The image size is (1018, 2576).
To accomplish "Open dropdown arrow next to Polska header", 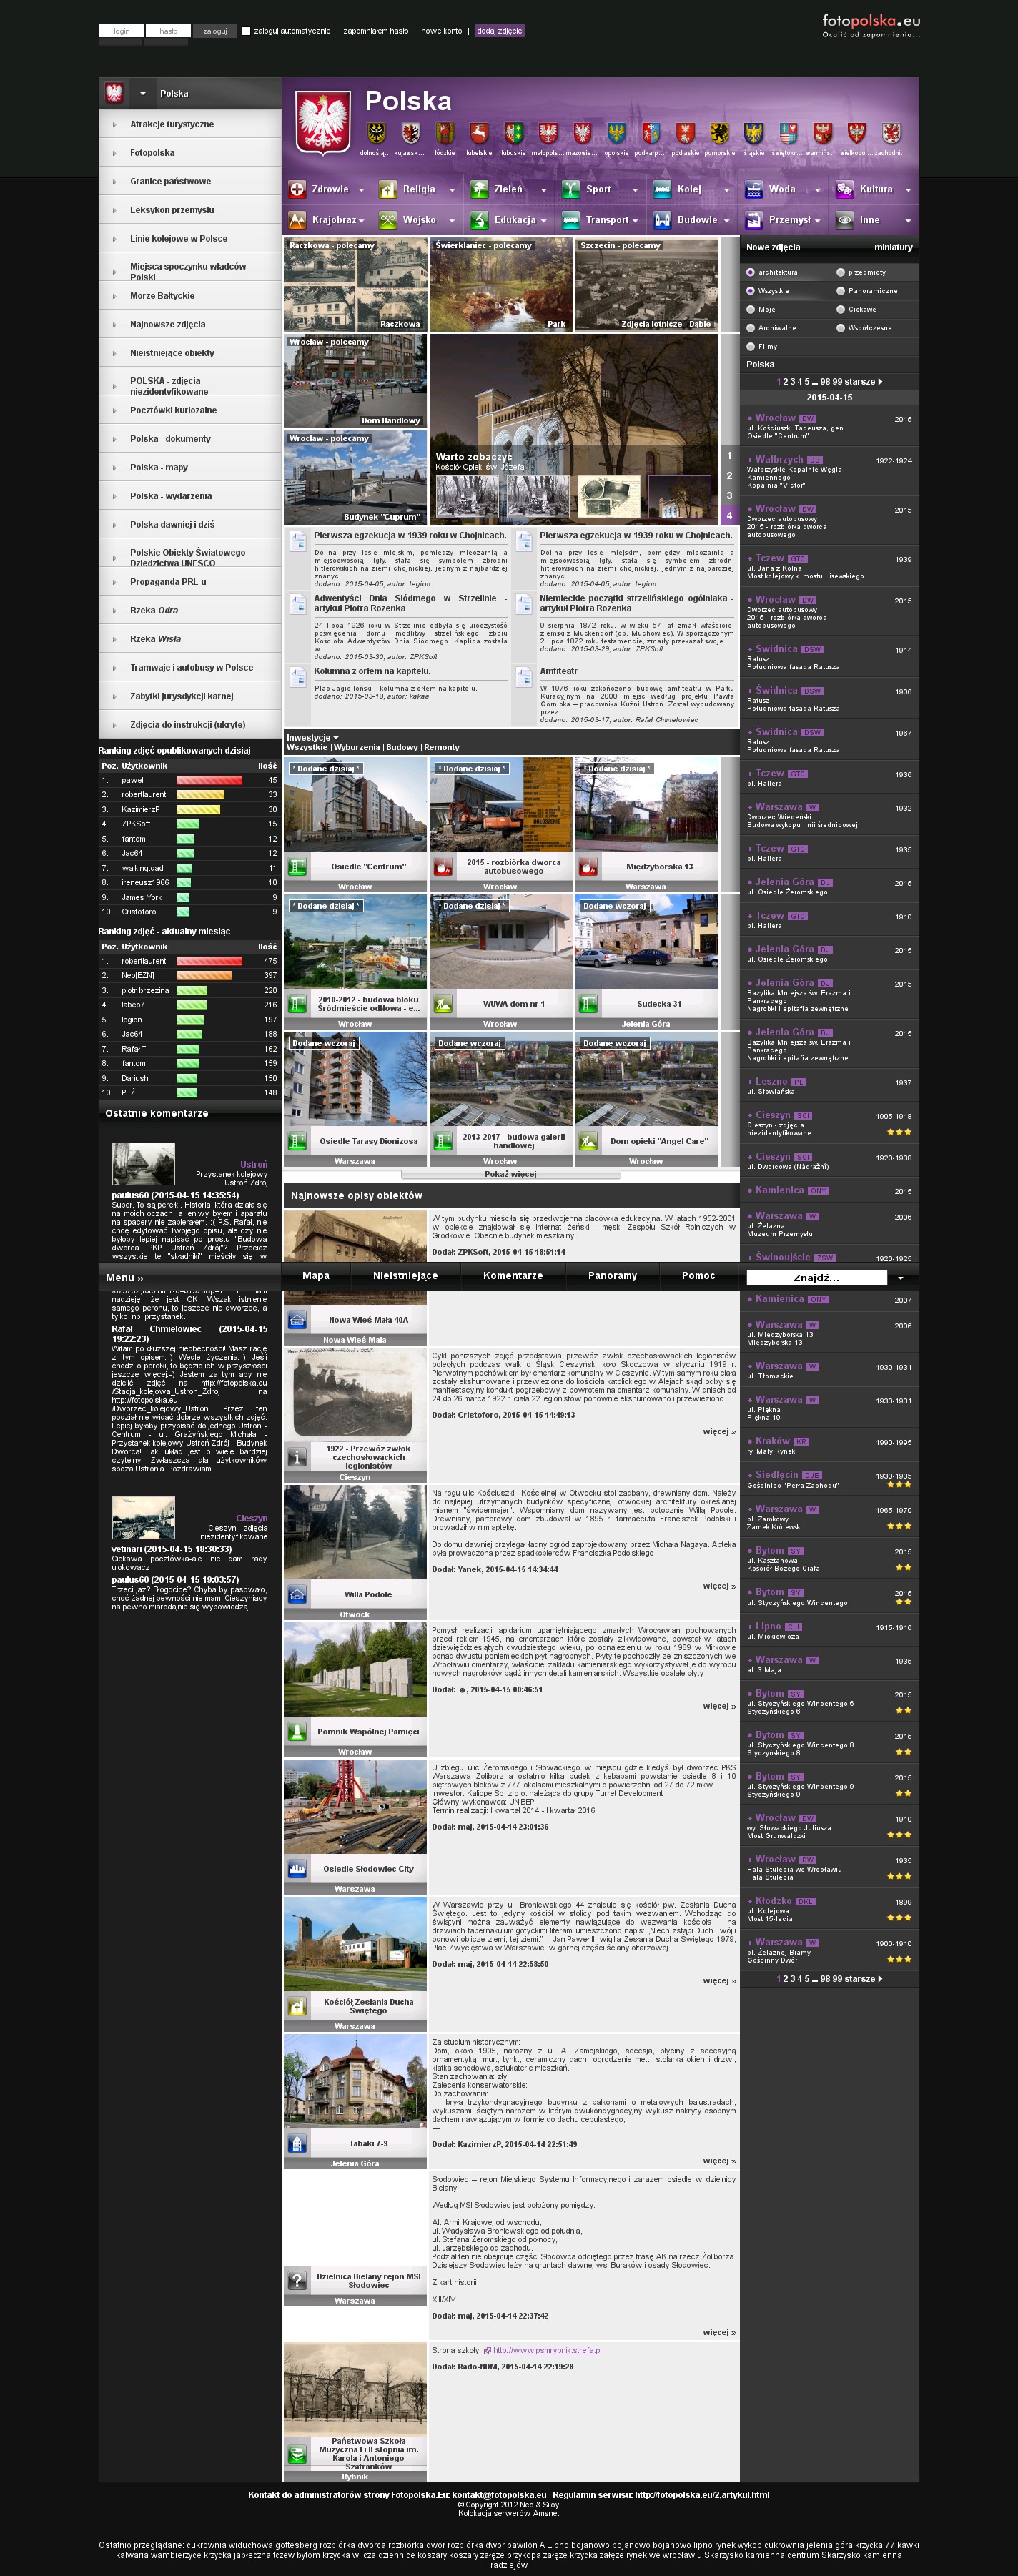I will coord(143,94).
